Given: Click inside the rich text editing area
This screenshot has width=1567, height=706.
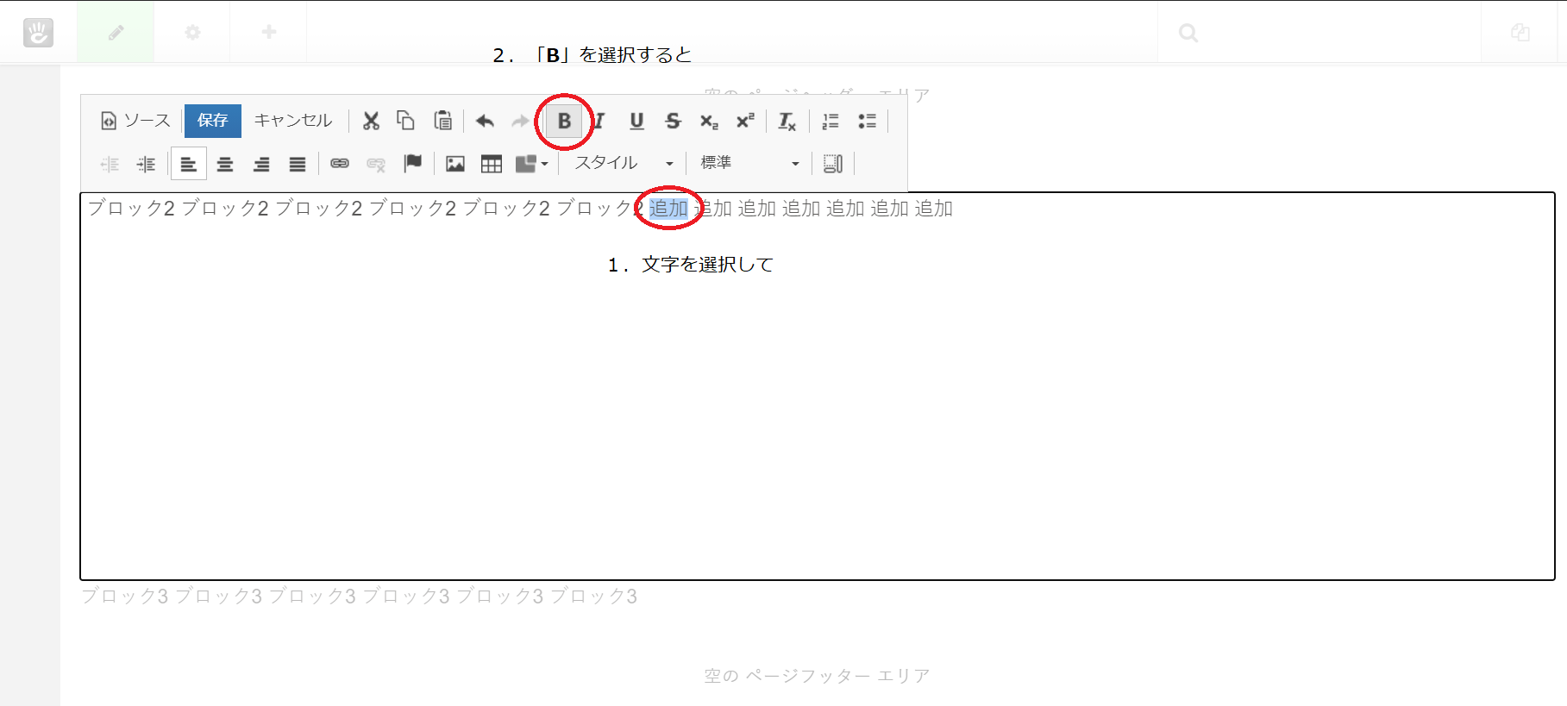Looking at the screenshot, I should point(818,386).
